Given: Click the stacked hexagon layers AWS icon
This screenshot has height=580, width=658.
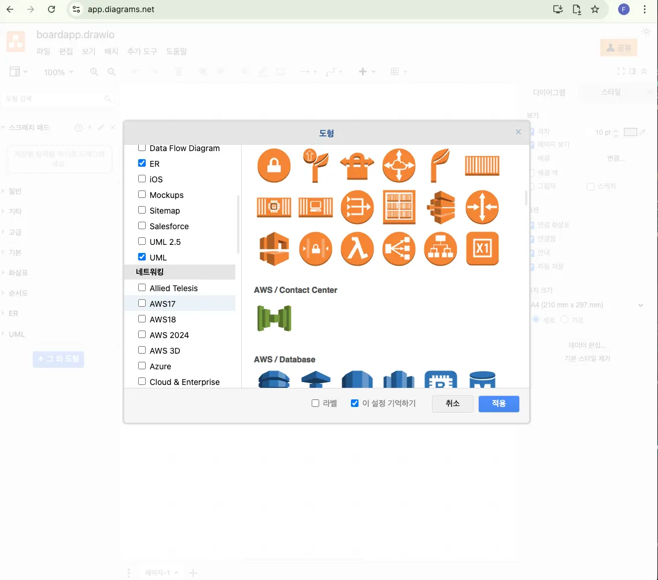Looking at the screenshot, I should (x=441, y=207).
